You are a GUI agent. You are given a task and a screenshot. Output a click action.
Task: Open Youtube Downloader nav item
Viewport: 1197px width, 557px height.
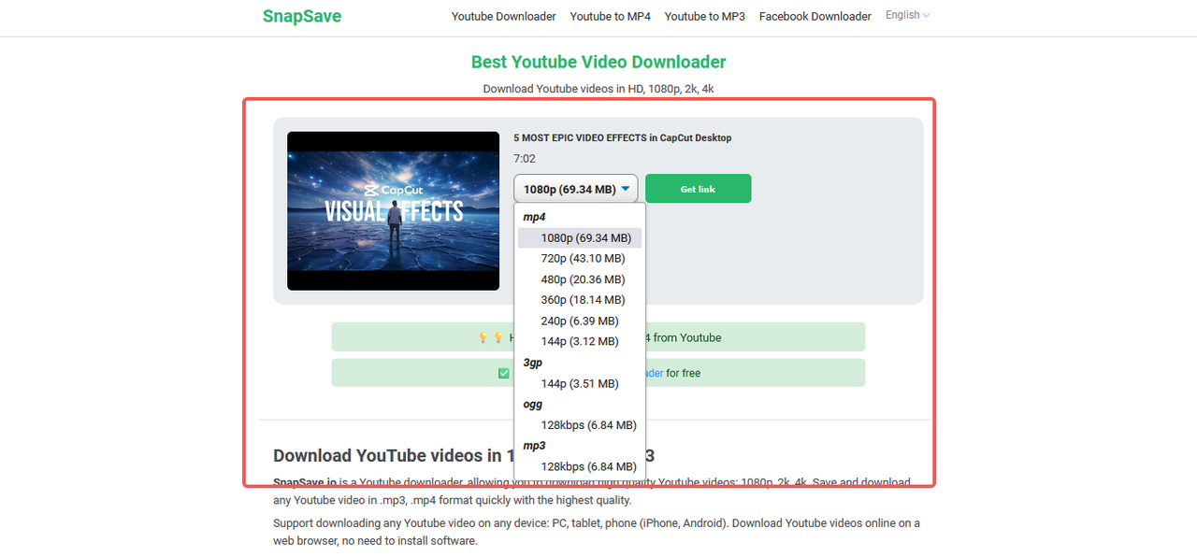(503, 17)
